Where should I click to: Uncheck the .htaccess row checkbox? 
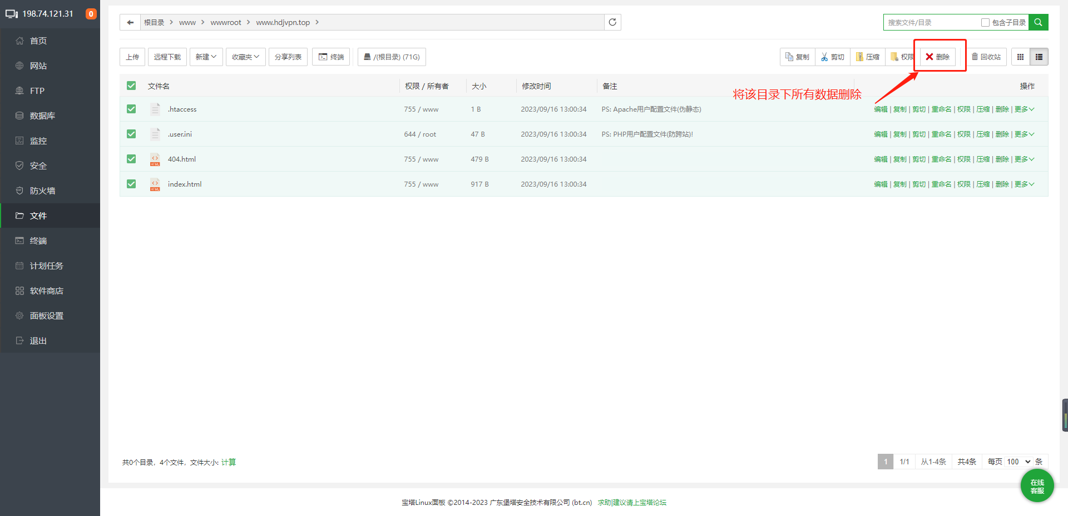tap(131, 109)
